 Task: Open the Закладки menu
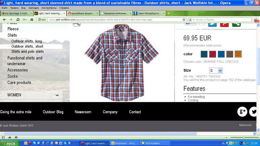pos(34,8)
